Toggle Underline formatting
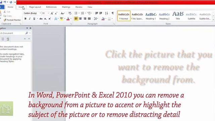Screen dimensions: 215x121 click(34, 19)
